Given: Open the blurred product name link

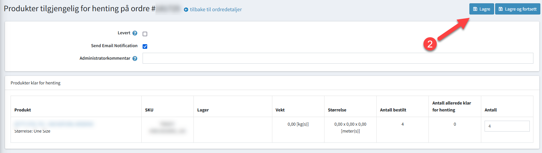Looking at the screenshot, I should 53,124.
